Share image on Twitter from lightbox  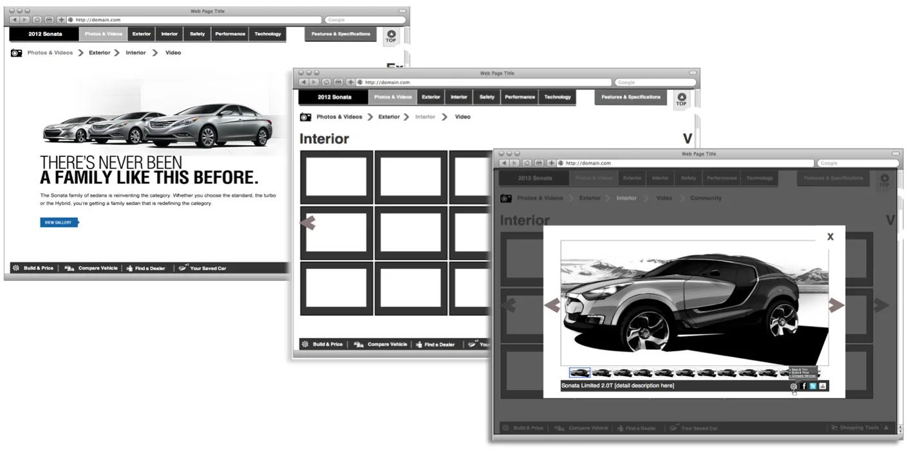[813, 386]
